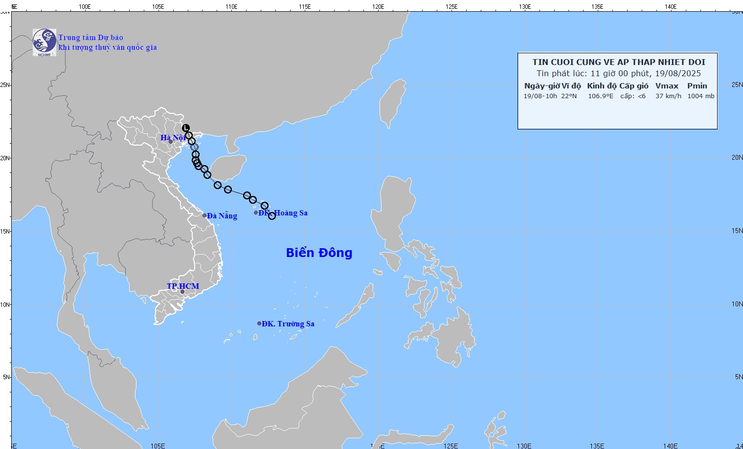Click the Taiwan island on map
The height and width of the screenshot is (449, 743).
tap(393, 103)
